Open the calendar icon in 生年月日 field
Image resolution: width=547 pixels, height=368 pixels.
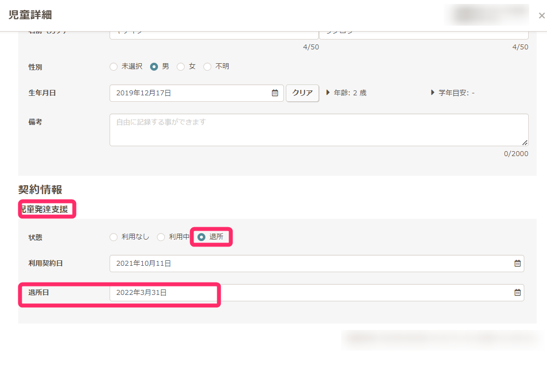pos(275,93)
